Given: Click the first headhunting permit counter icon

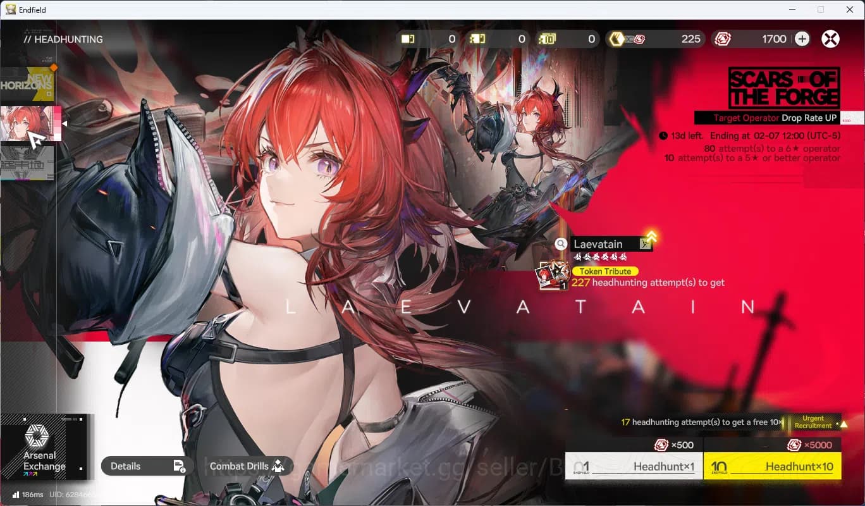Looking at the screenshot, I should tap(408, 39).
